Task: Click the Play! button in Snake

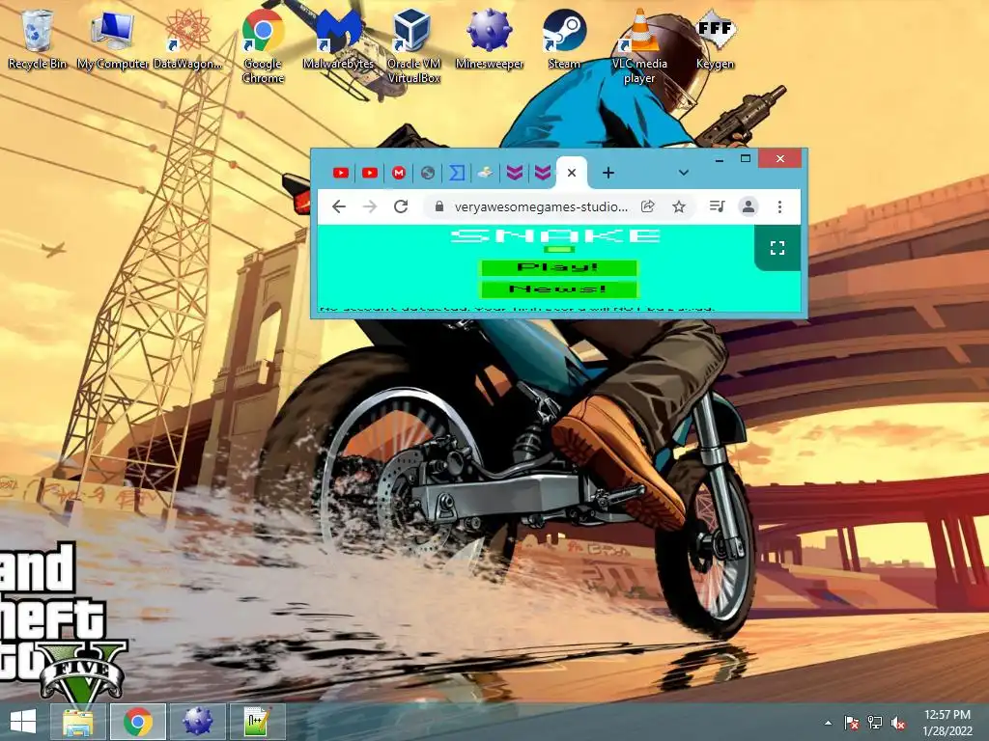Action: (559, 268)
